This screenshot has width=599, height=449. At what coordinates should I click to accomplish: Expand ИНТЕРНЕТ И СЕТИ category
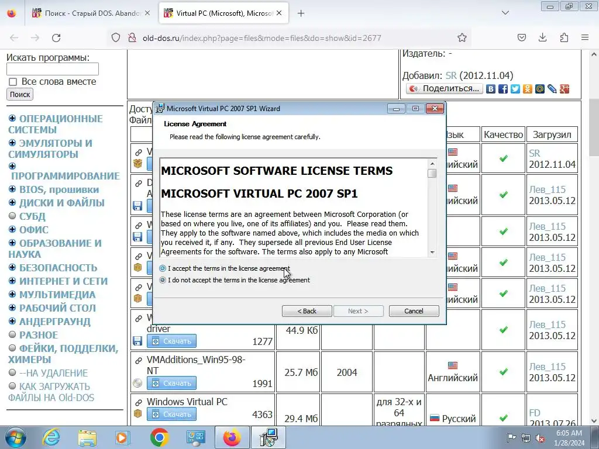coord(12,281)
